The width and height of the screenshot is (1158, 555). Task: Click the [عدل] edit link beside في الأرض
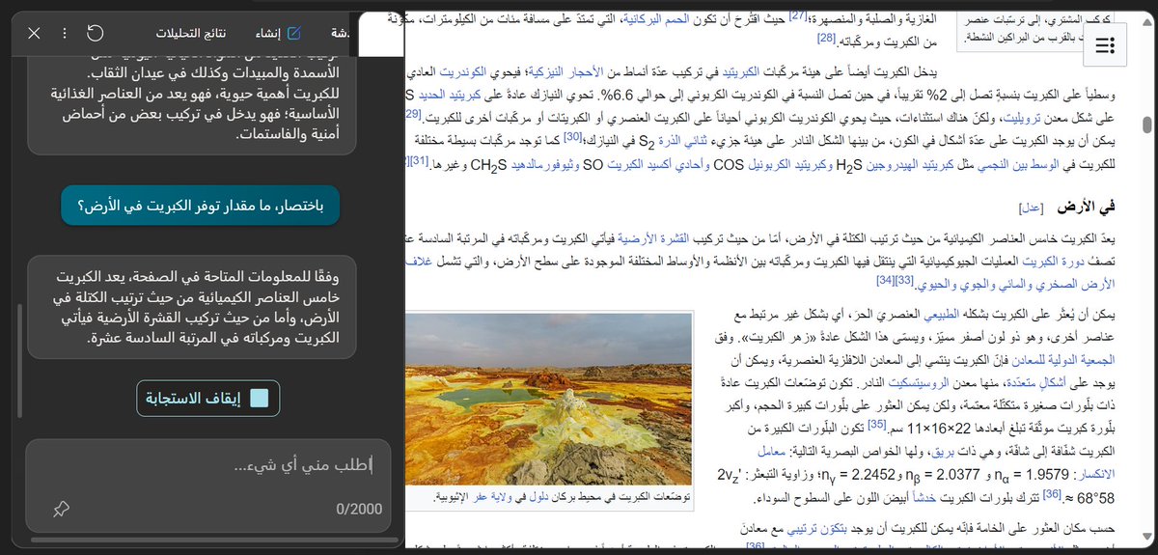point(1031,208)
